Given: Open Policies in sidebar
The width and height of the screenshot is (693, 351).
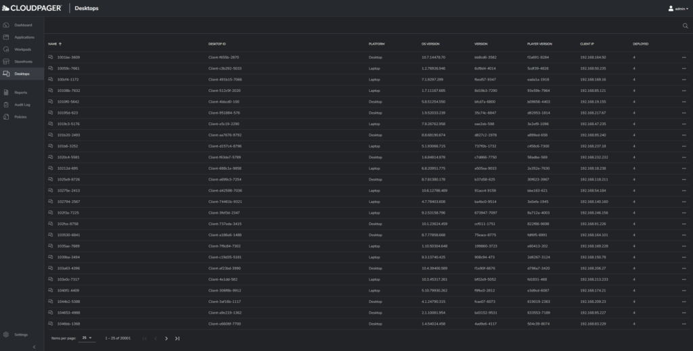Looking at the screenshot, I should coord(22,117).
